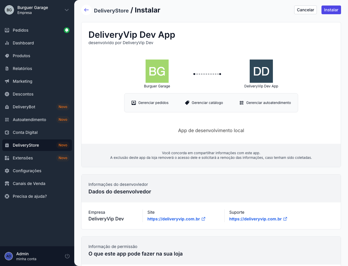Click the Novo badge on DeliveryStore
Screen dimensions: 348x266
click(x=63, y=145)
